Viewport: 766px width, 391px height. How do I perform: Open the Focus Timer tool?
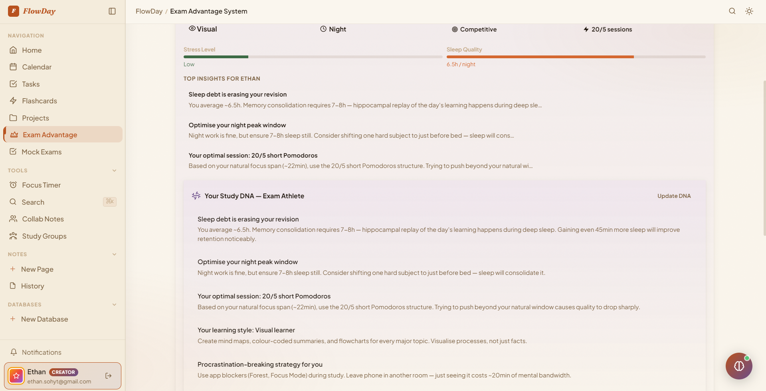click(x=41, y=185)
